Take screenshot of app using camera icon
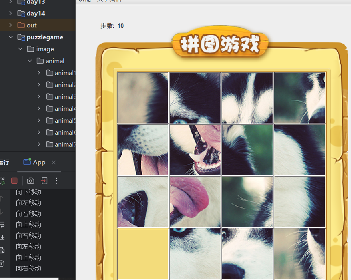The image size is (351, 280). pyautogui.click(x=31, y=181)
